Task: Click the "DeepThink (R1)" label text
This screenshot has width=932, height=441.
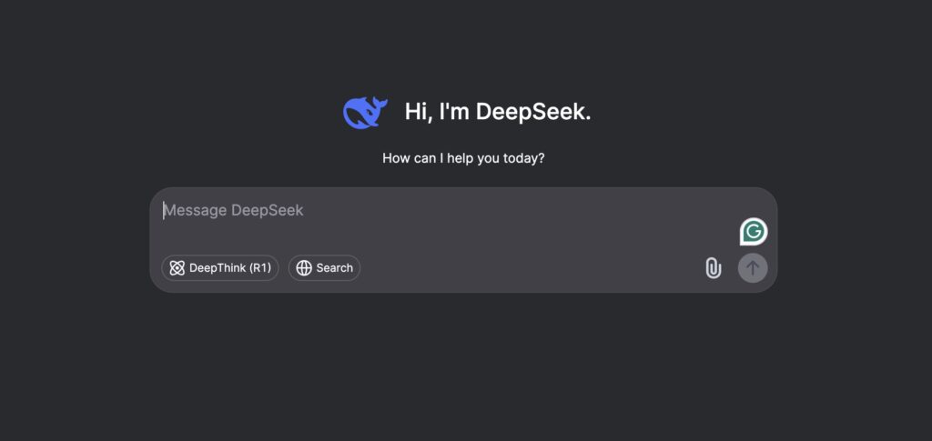Action: 230,268
